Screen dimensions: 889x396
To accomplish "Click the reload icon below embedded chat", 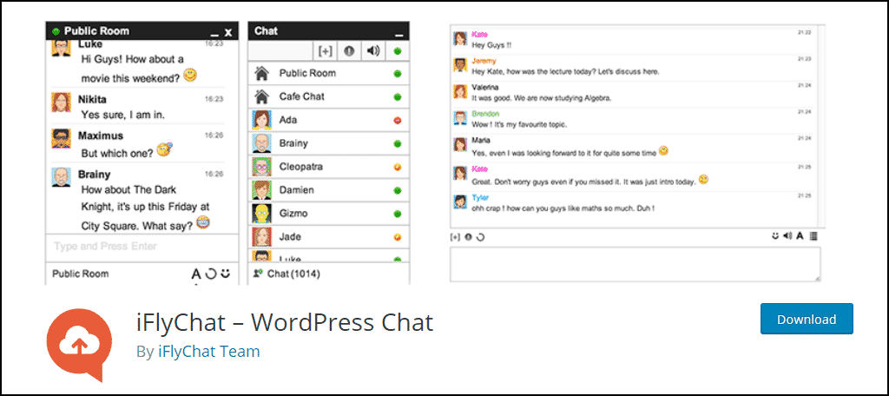I will [x=481, y=237].
